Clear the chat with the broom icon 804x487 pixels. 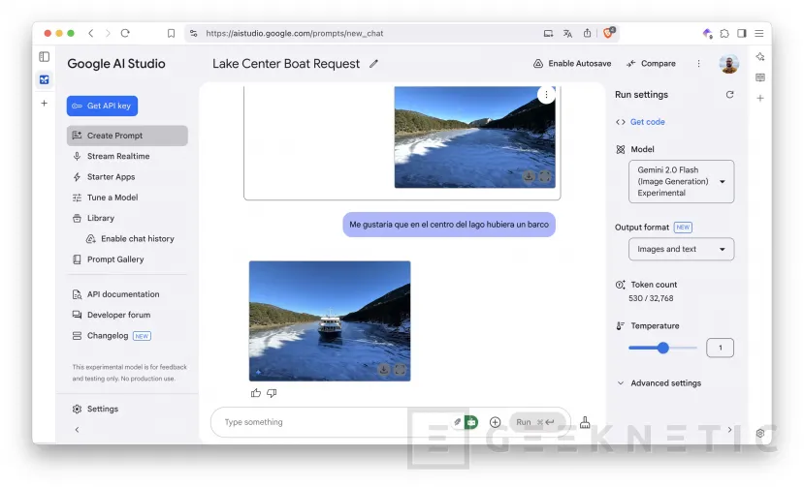pyautogui.click(x=585, y=422)
